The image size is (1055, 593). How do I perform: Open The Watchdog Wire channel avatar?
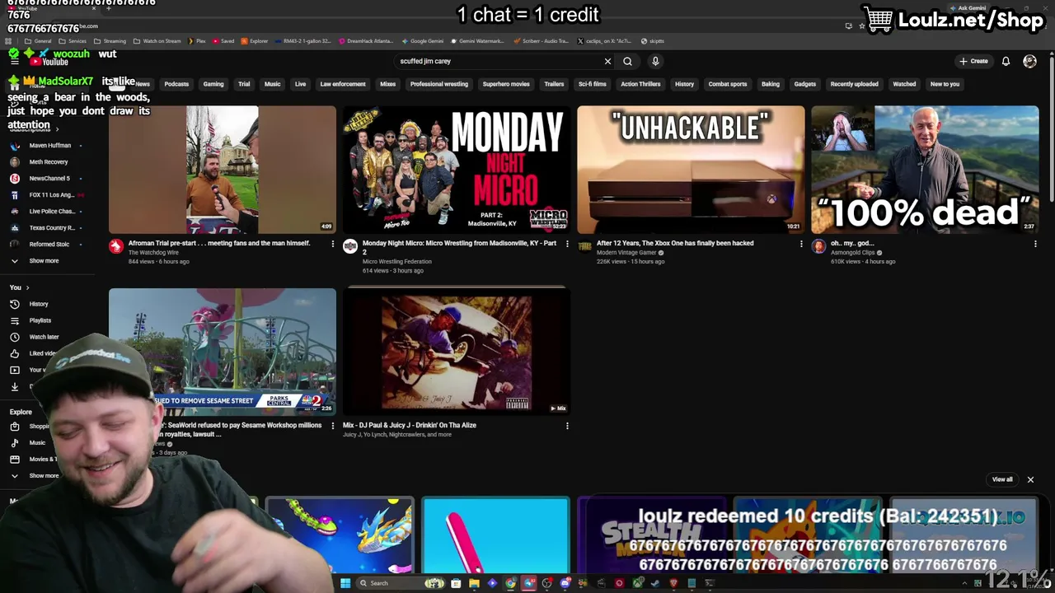coord(116,246)
